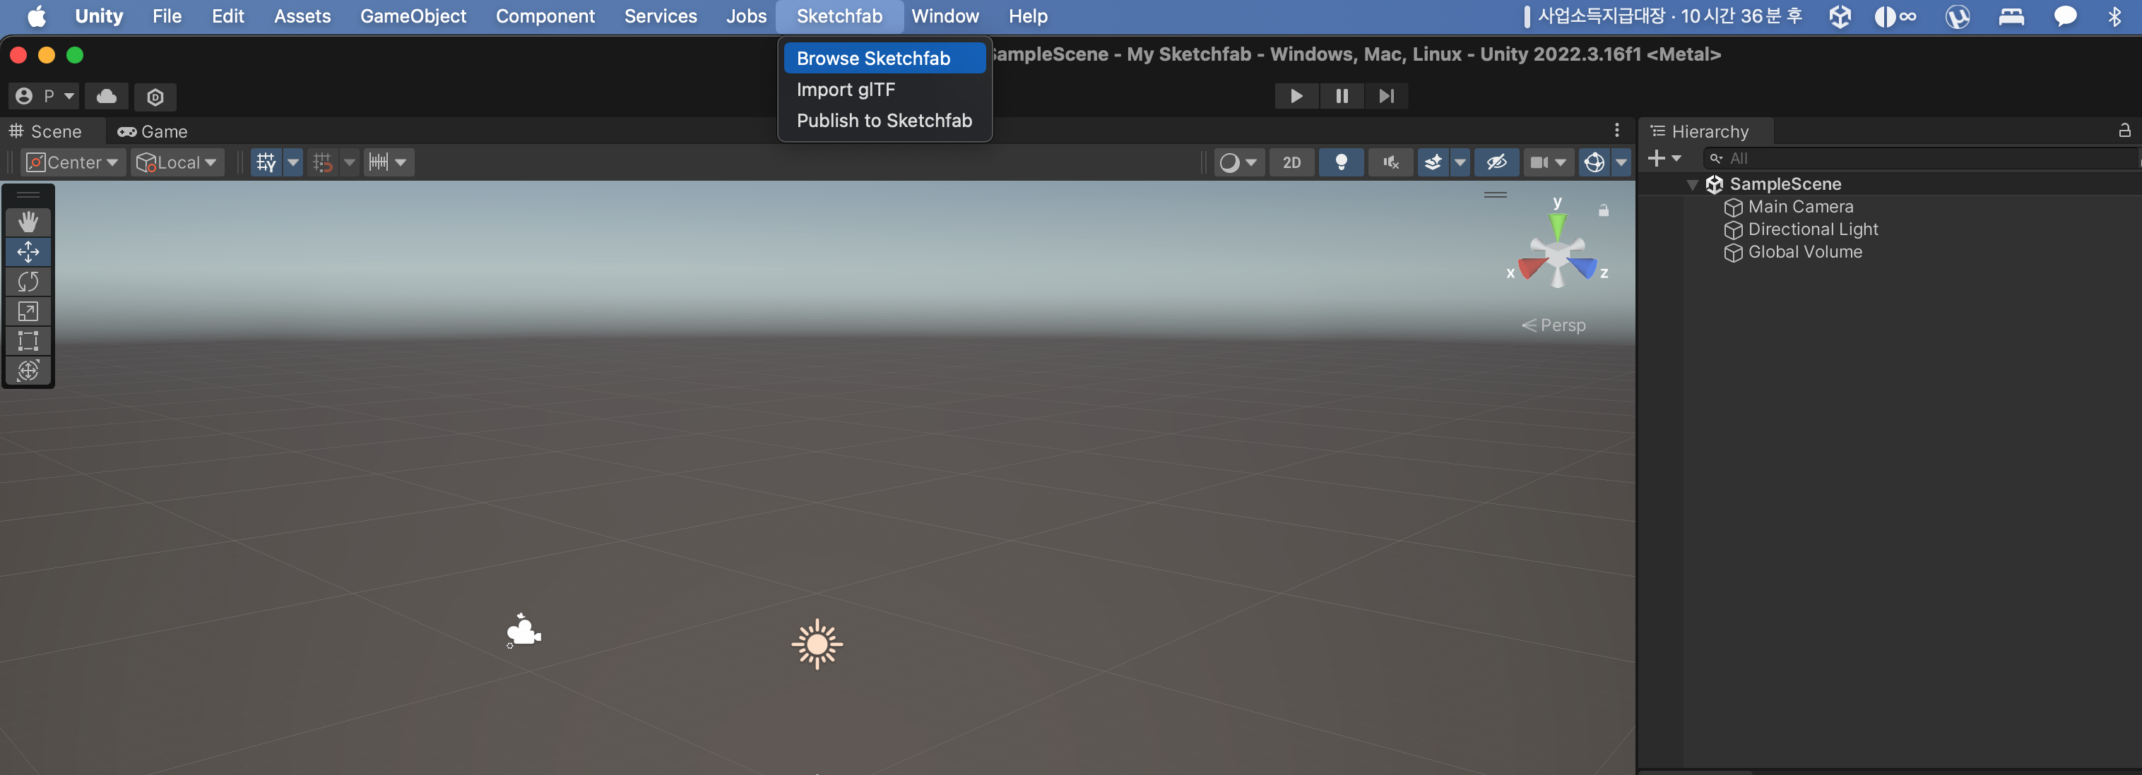
Task: Select the Transform tool
Action: tap(28, 371)
